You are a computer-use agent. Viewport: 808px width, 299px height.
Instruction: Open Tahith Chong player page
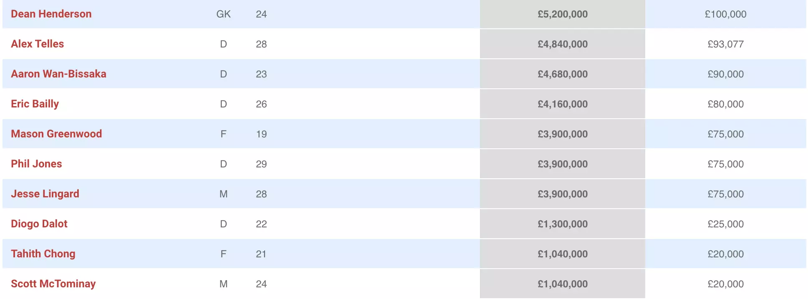43,254
